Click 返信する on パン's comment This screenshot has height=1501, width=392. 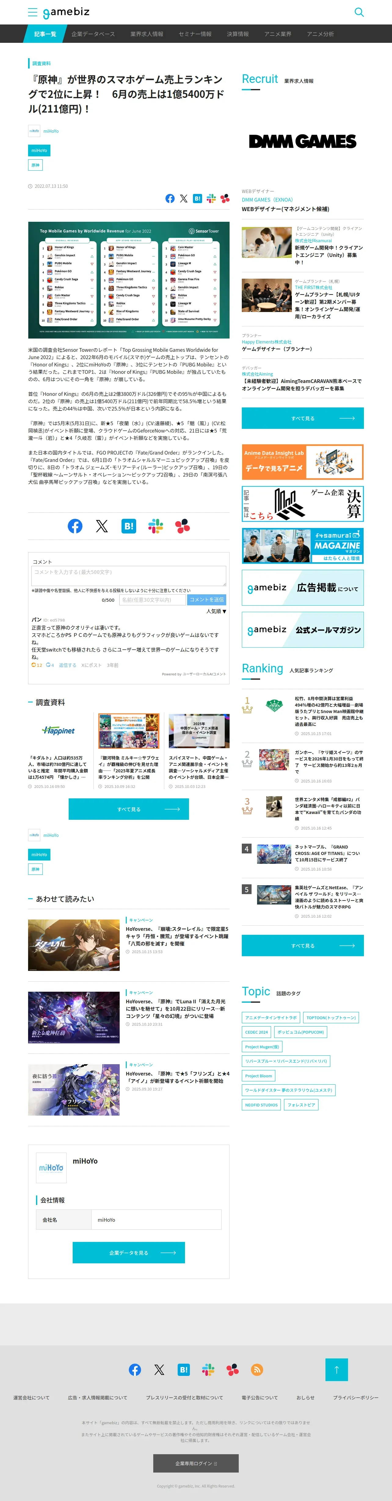coord(67,665)
